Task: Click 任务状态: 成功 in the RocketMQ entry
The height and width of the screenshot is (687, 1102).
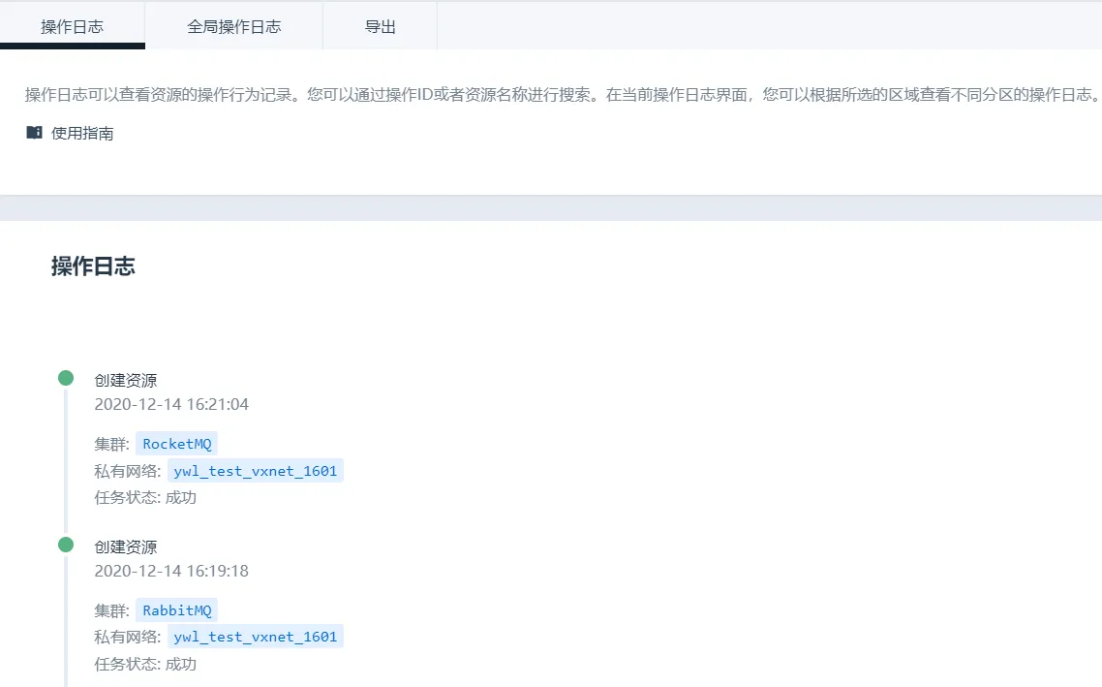Action: pos(145,498)
